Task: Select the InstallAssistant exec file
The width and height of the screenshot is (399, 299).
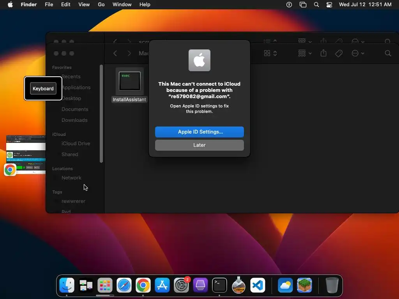Action: coord(129,86)
